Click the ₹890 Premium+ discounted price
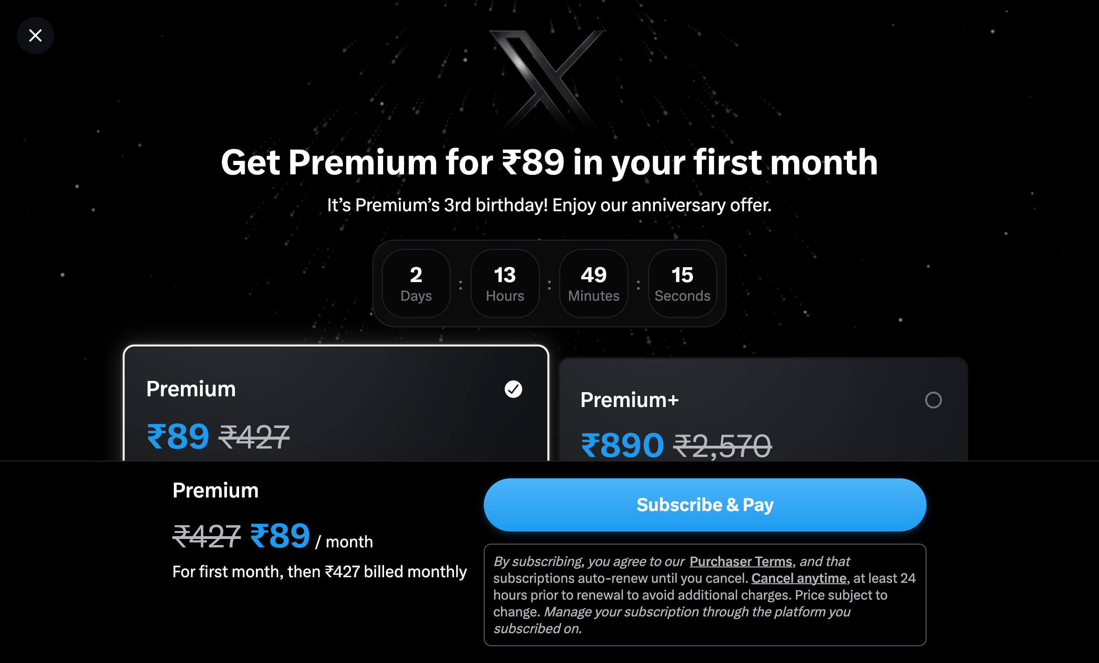1099x663 pixels. click(x=622, y=445)
